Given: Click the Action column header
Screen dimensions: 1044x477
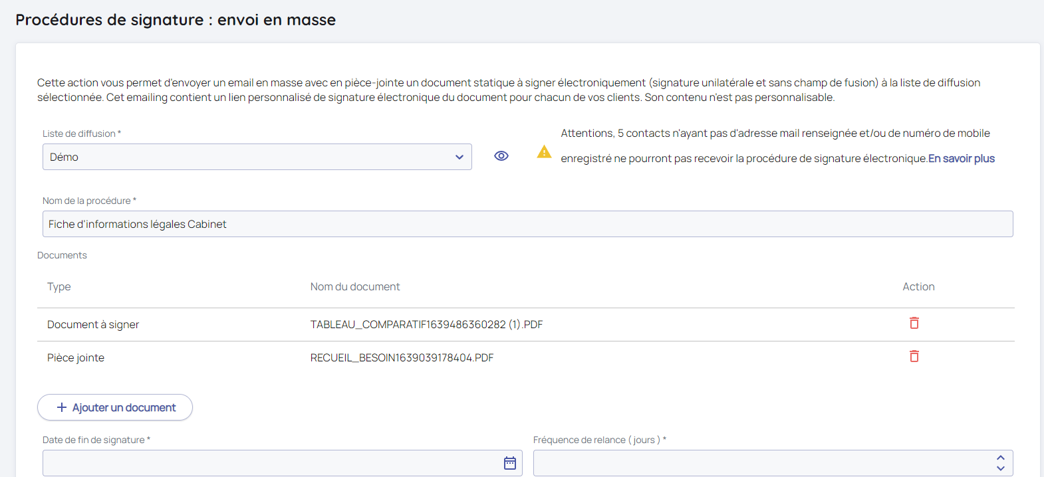Looking at the screenshot, I should click(x=918, y=286).
